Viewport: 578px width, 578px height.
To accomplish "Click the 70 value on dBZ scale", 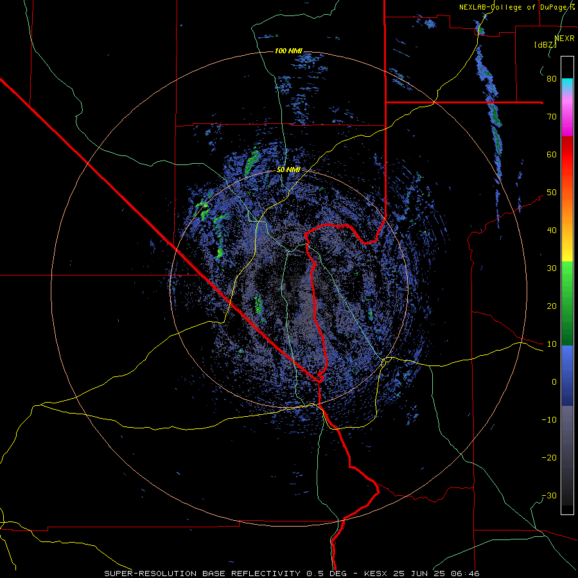I will click(552, 116).
